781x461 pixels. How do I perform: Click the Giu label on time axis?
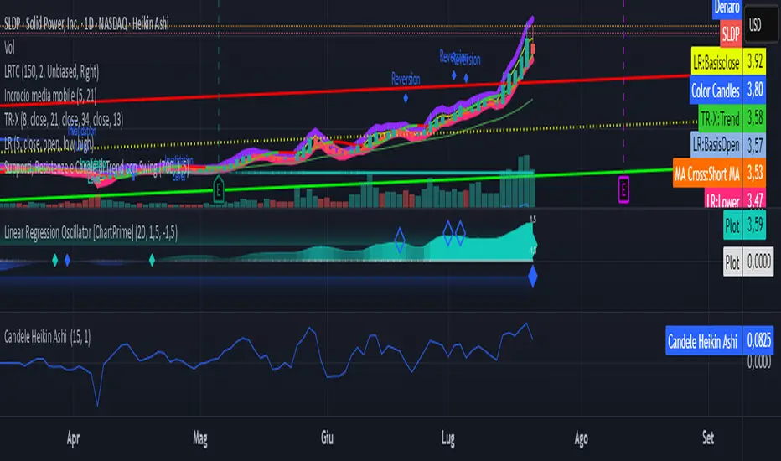click(327, 438)
